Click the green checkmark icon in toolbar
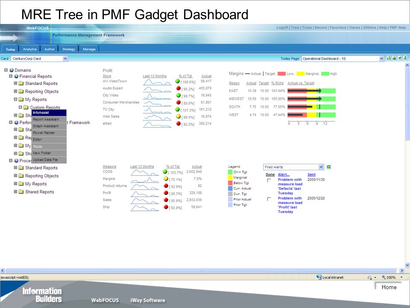Screen dimensions: 410x308 point(400,58)
